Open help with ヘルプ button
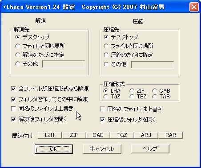The width and height of the screenshot is (201, 168). coord(150,149)
